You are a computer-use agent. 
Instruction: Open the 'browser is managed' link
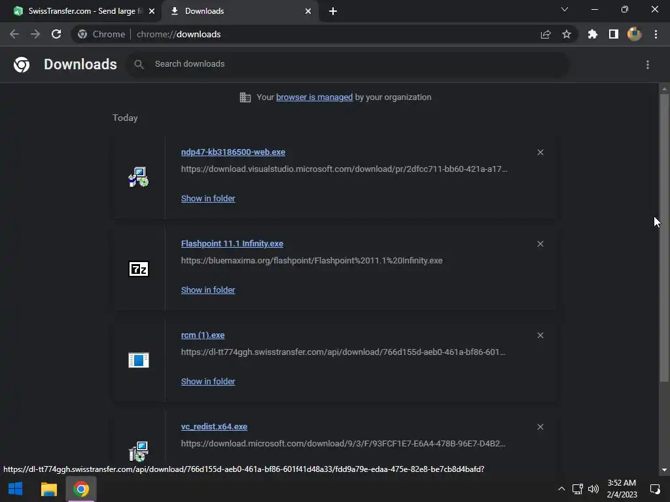pyautogui.click(x=315, y=97)
